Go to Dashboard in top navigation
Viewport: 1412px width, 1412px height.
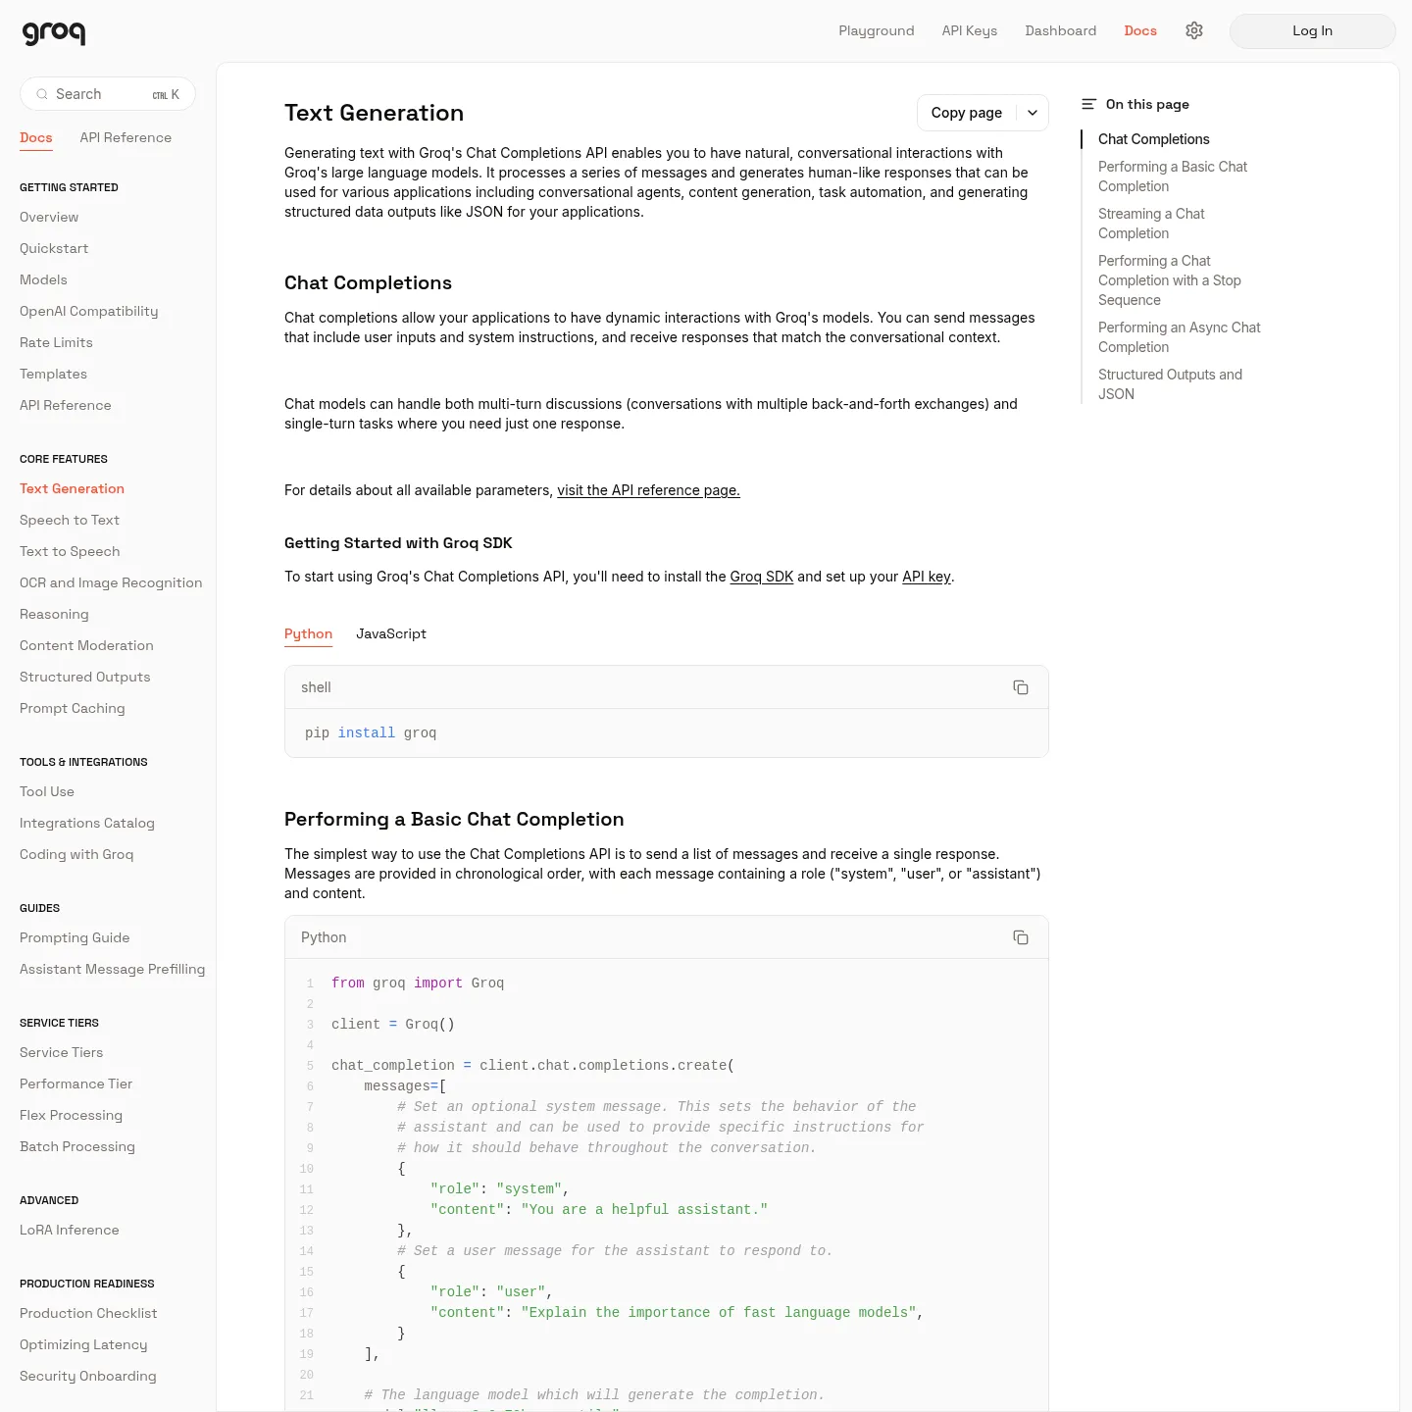1061,30
